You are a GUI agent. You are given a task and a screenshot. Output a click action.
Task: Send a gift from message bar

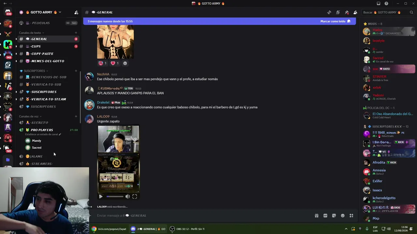[x=316, y=215]
